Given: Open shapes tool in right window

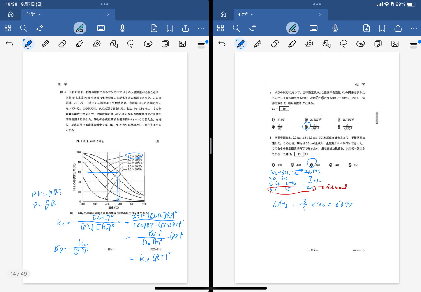Looking at the screenshot, I should [326, 44].
